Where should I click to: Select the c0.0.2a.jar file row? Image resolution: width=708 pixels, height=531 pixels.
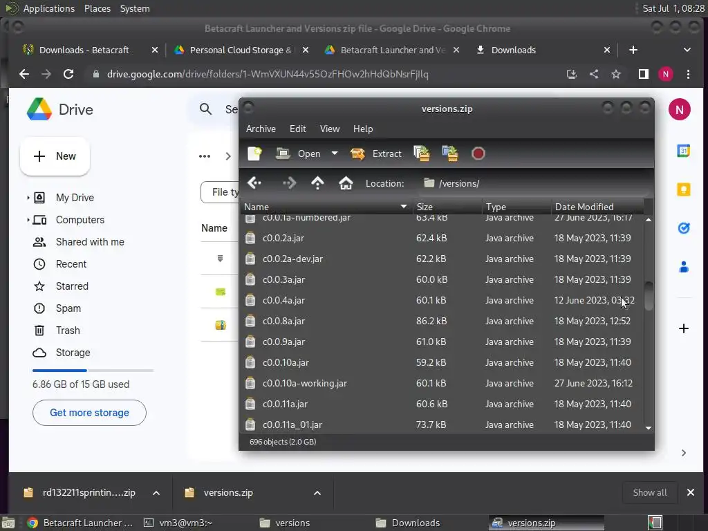click(442, 238)
